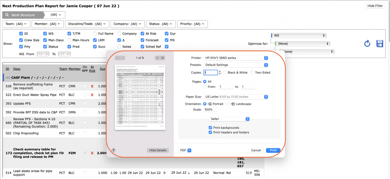Go to first page in print preview
Screen dimensions: 390x179
pyautogui.click(x=118, y=58)
